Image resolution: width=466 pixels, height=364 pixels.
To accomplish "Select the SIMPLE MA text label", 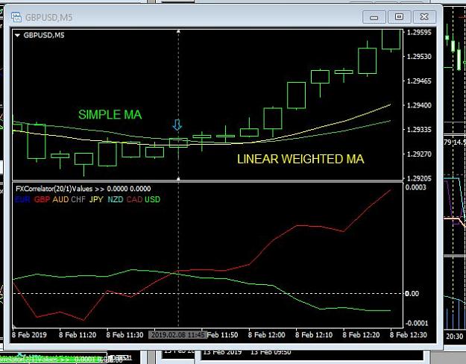I will tap(110, 114).
